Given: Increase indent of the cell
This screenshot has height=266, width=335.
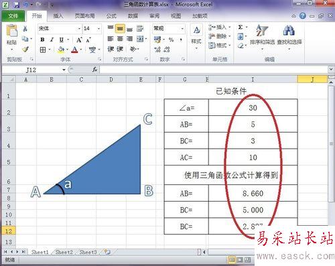Looking at the screenshot, I should click(x=120, y=49).
